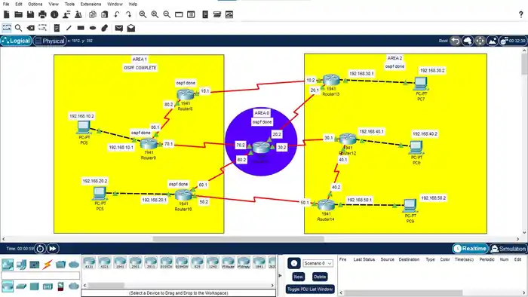Screen dimensions: 528x297
Task: Open the Window menu
Action: tap(115, 4)
